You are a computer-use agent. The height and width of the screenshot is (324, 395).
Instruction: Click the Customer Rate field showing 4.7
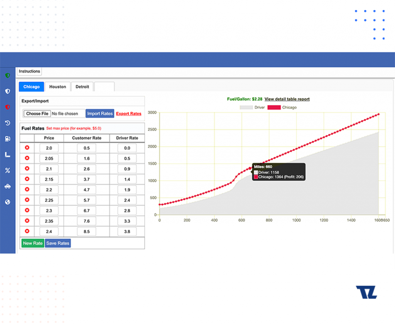[87, 190]
